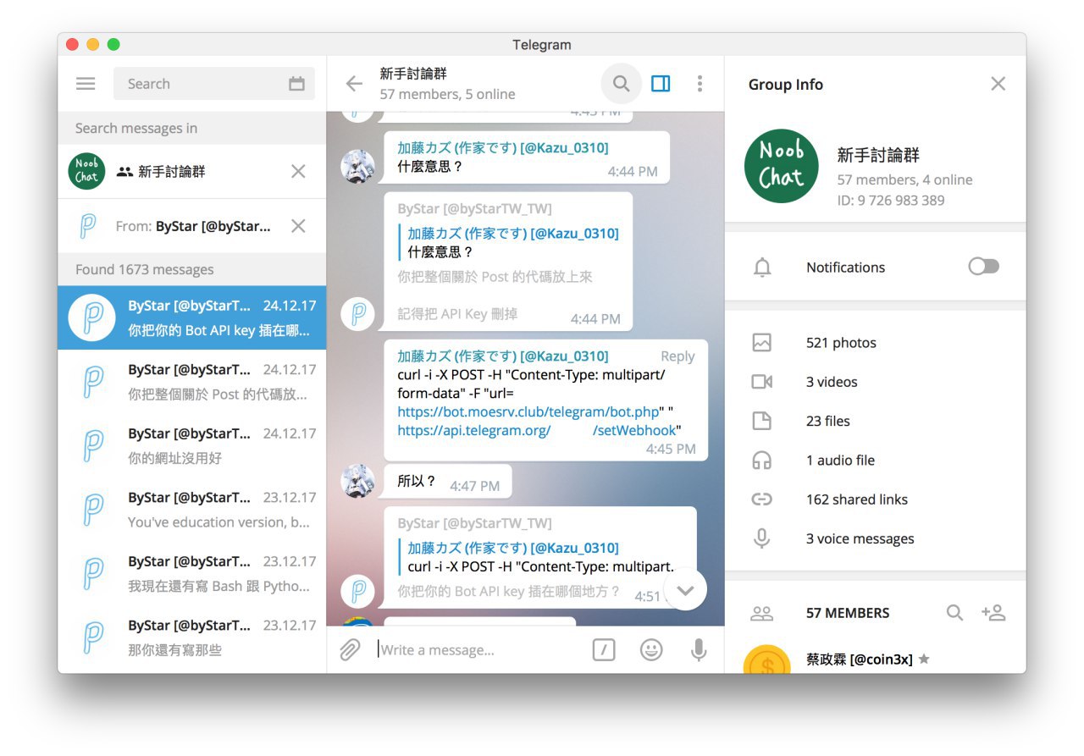This screenshot has width=1084, height=756.
Task: Click the file document icon
Action: tap(762, 421)
